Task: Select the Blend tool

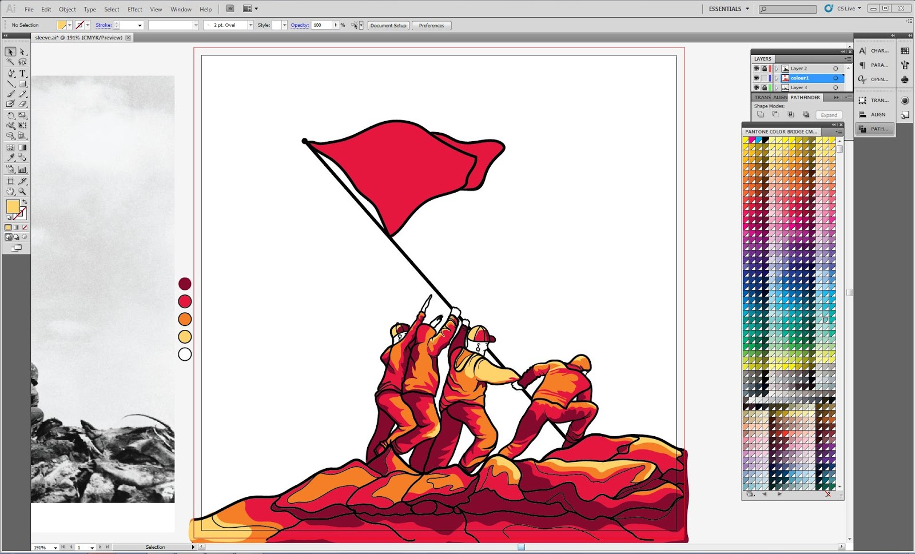Action: (x=22, y=158)
